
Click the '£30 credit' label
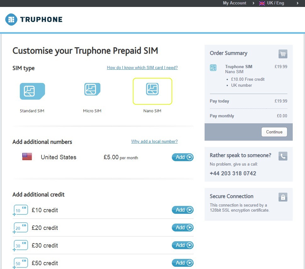point(45,245)
